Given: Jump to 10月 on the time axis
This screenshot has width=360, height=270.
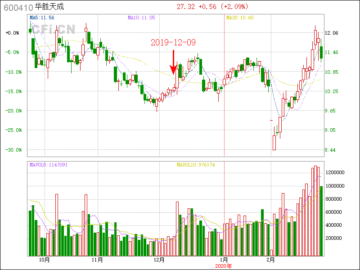Looking at the screenshot, I should pyautogui.click(x=44, y=260).
